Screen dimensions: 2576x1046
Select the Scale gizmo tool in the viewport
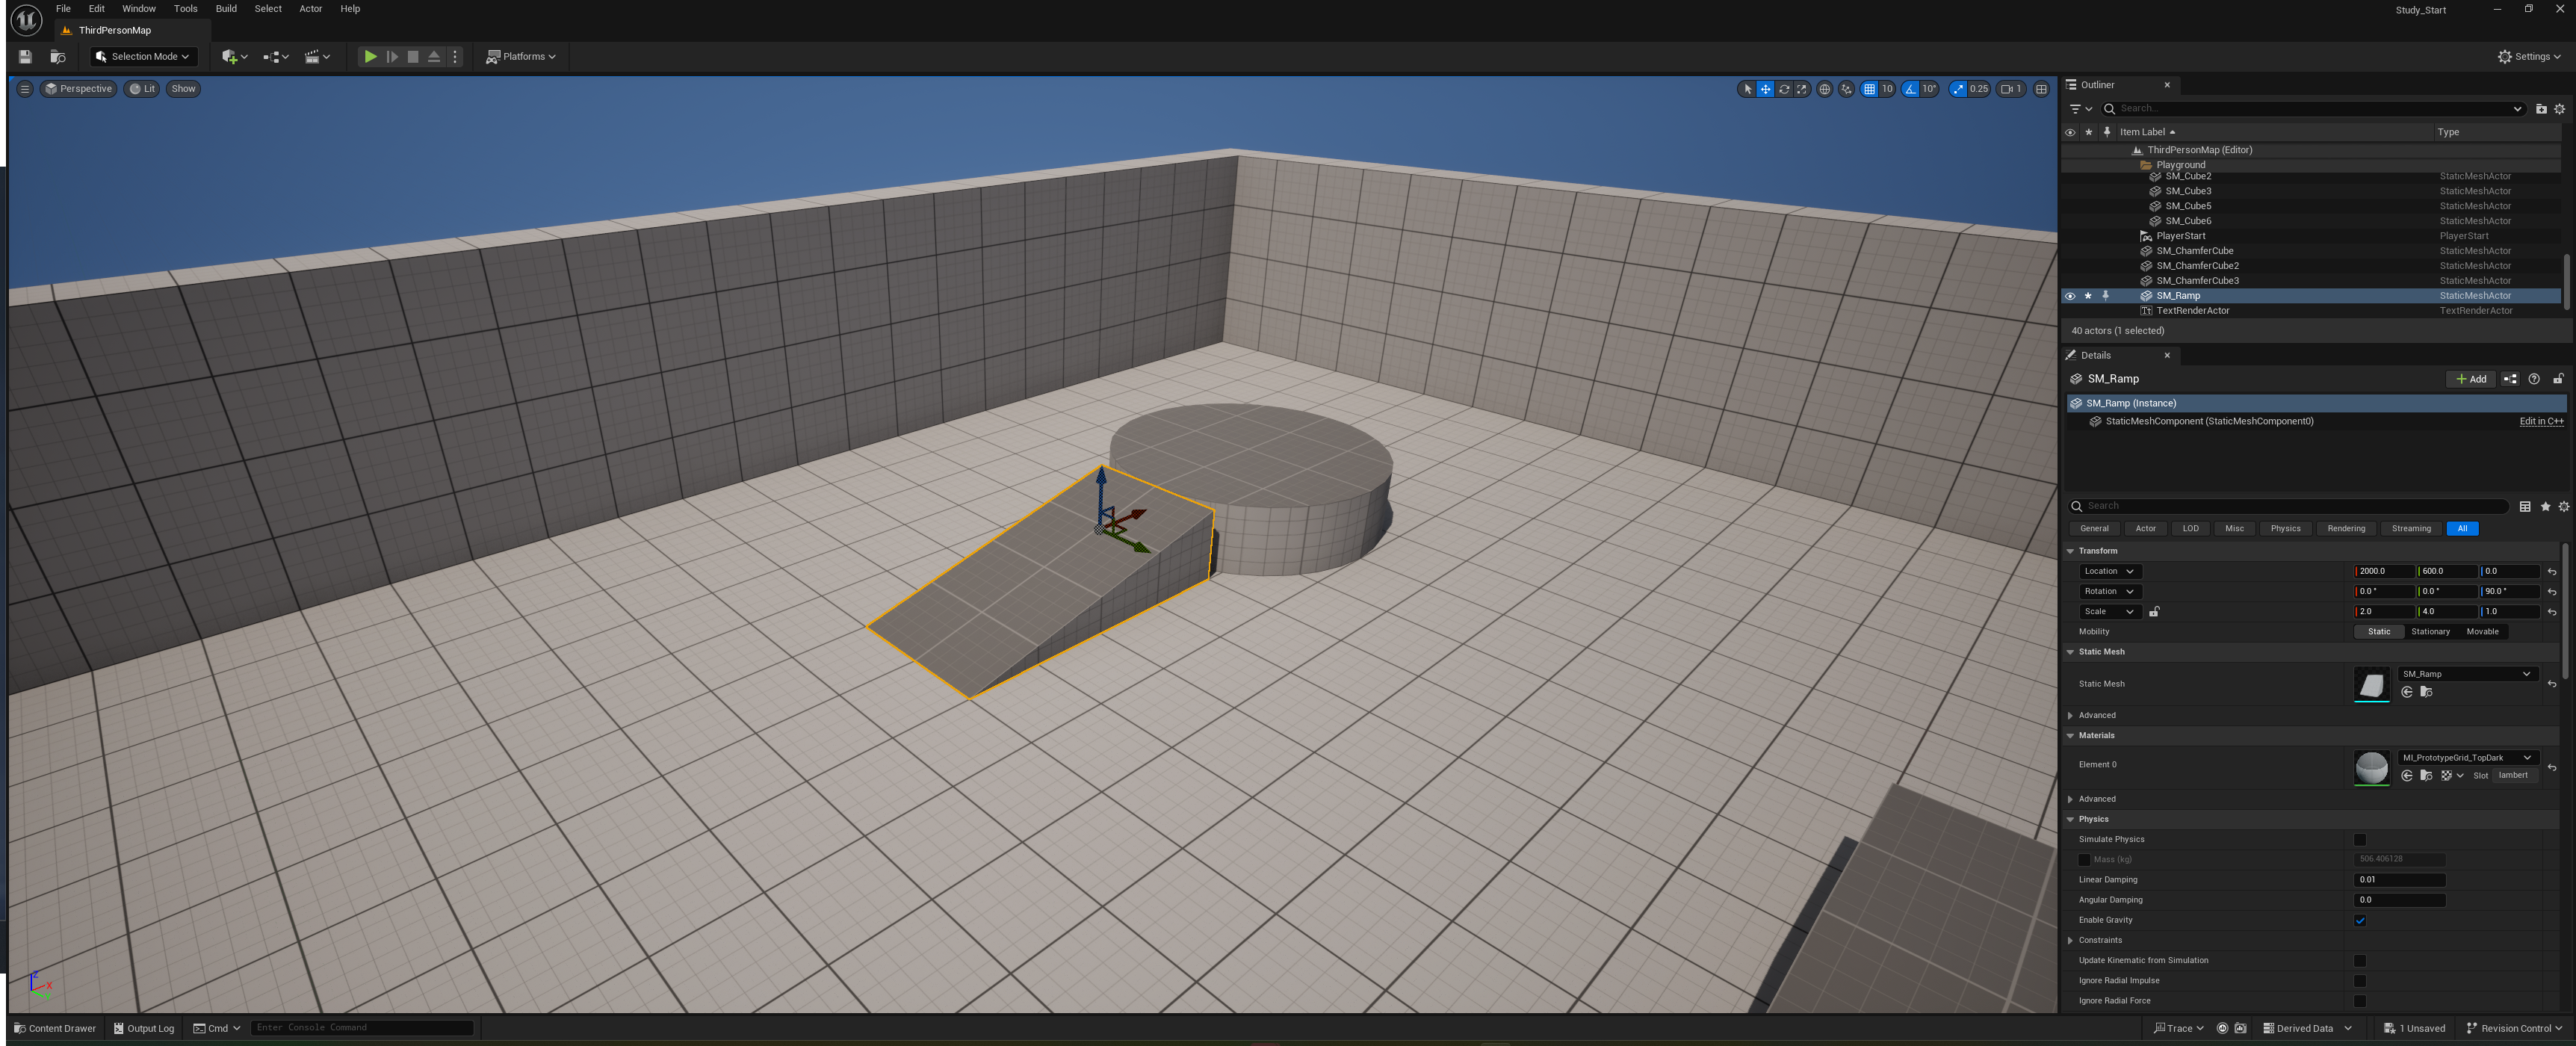pyautogui.click(x=1801, y=89)
